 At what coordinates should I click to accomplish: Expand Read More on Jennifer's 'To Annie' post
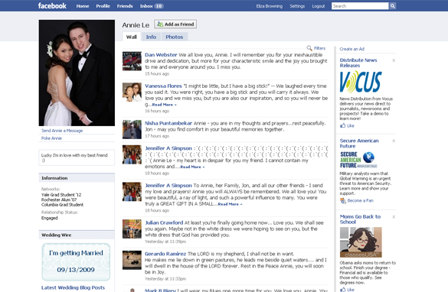click(x=230, y=204)
